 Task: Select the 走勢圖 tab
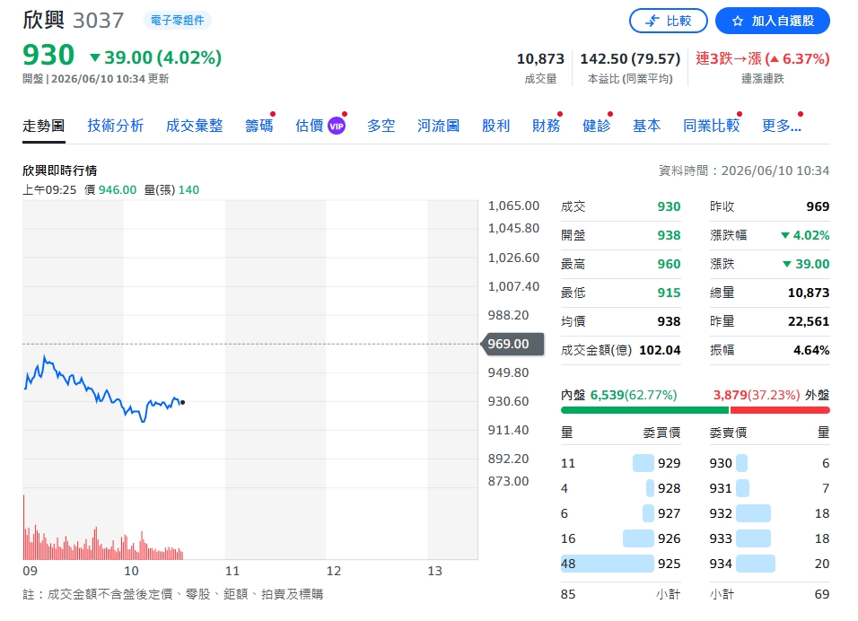click(x=44, y=126)
